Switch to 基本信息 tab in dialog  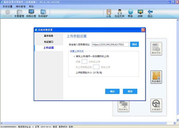click(49, 36)
